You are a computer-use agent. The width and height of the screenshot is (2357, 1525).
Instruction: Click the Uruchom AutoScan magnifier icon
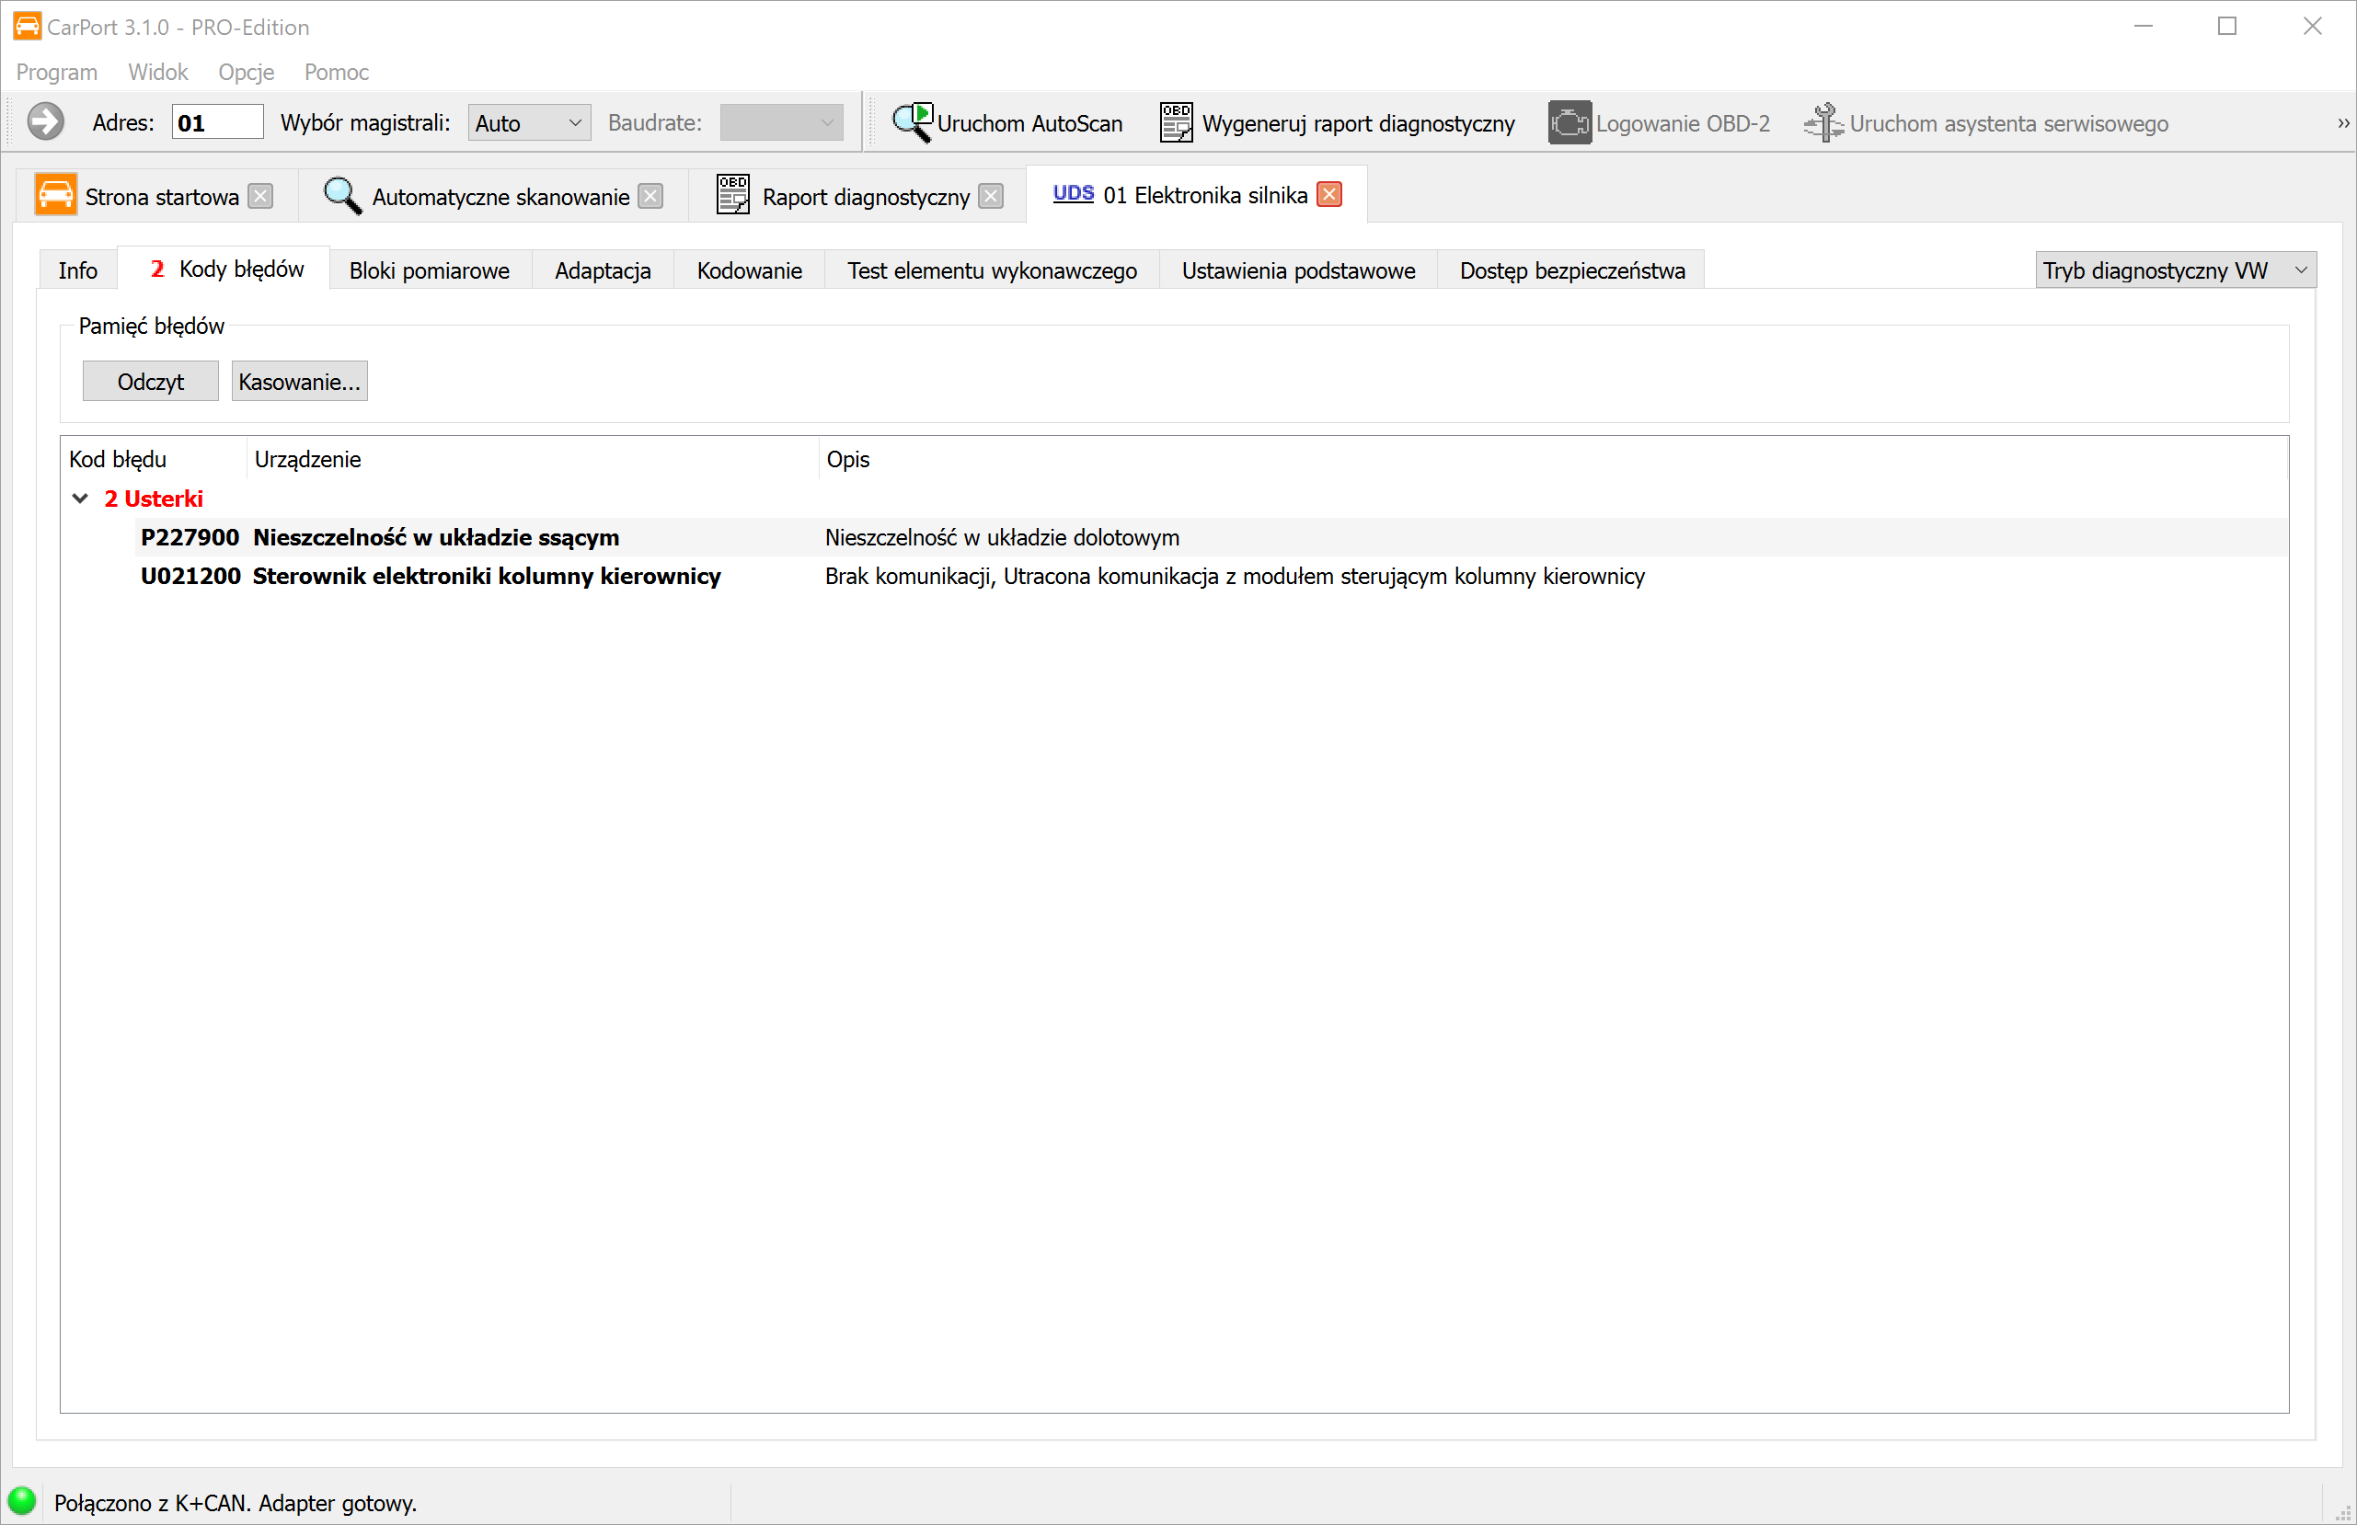911,123
